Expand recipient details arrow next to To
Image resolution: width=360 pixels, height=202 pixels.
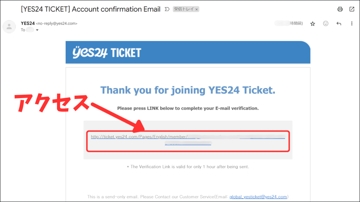coord(37,30)
